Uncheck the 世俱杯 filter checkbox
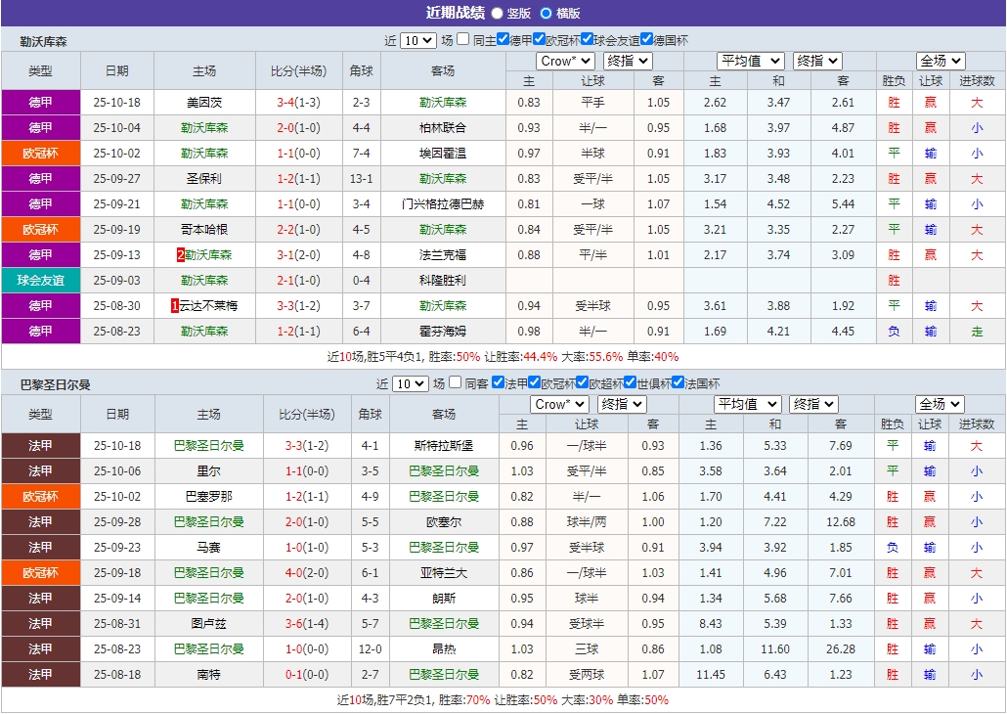Screen dimensions: 1007x714 coord(632,383)
